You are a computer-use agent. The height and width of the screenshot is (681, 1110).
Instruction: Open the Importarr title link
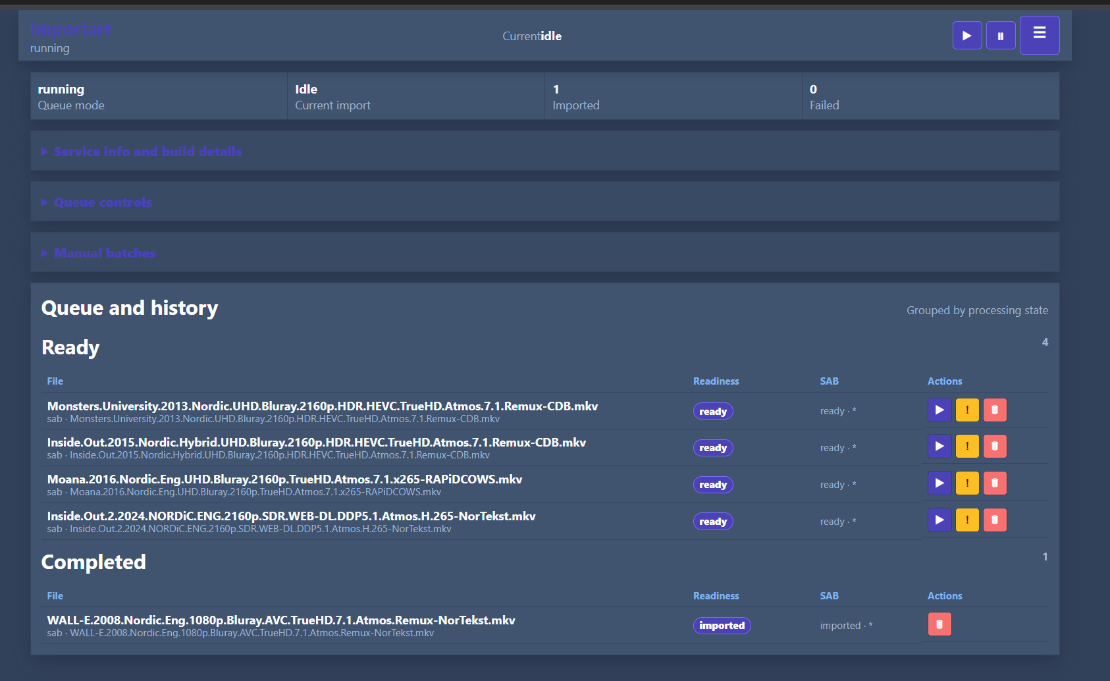pyautogui.click(x=70, y=30)
